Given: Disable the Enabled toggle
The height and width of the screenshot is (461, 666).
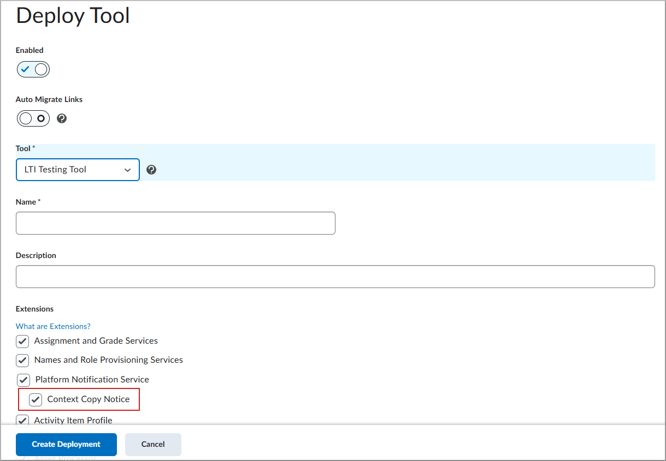Looking at the screenshot, I should 33,69.
